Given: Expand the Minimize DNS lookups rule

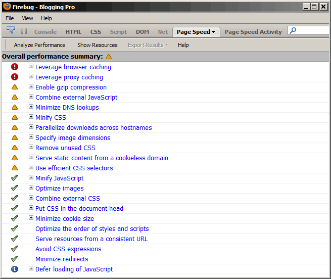Looking at the screenshot, I should (31, 107).
